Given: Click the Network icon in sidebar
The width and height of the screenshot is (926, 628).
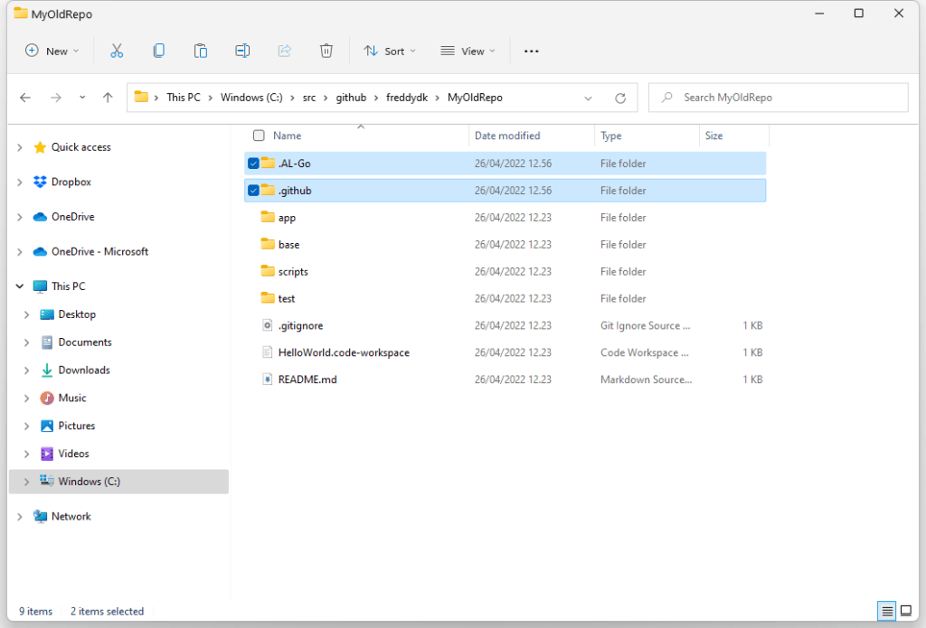Looking at the screenshot, I should tap(40, 517).
